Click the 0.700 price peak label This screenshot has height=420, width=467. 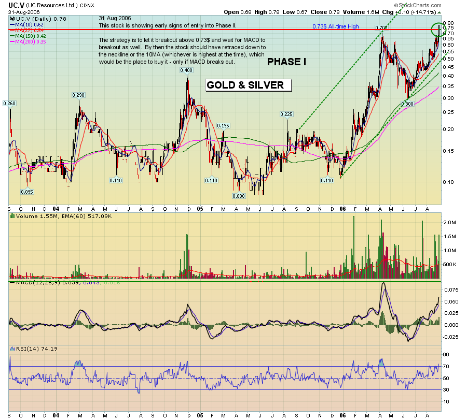[x=381, y=27]
